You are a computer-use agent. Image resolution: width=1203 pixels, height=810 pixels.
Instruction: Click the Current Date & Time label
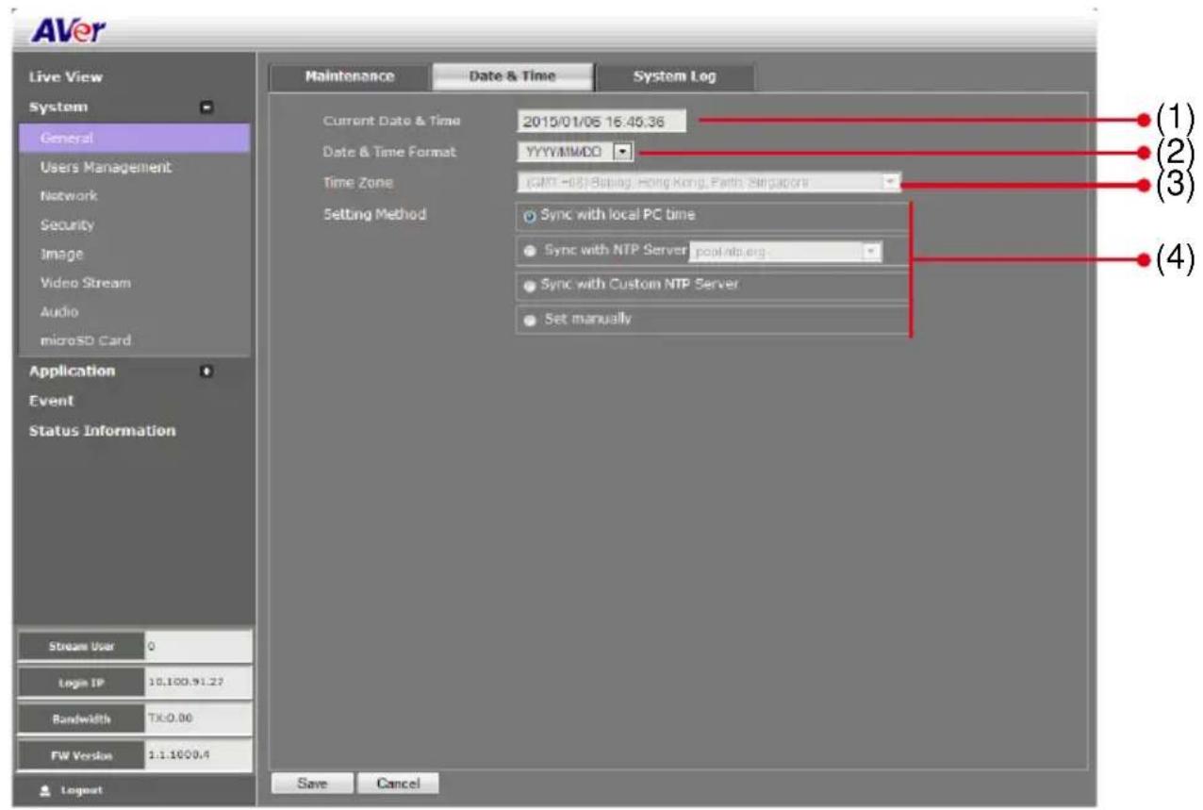click(391, 121)
